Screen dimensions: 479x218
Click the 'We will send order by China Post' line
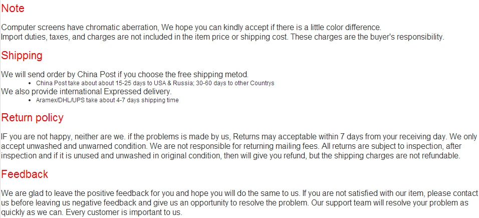pyautogui.click(x=124, y=74)
